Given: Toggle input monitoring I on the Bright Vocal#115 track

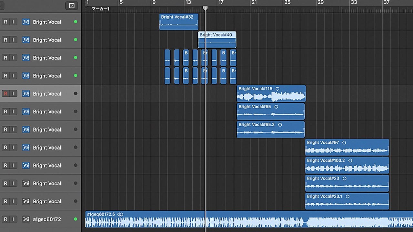Looking at the screenshot, I should pyautogui.click(x=13, y=94).
